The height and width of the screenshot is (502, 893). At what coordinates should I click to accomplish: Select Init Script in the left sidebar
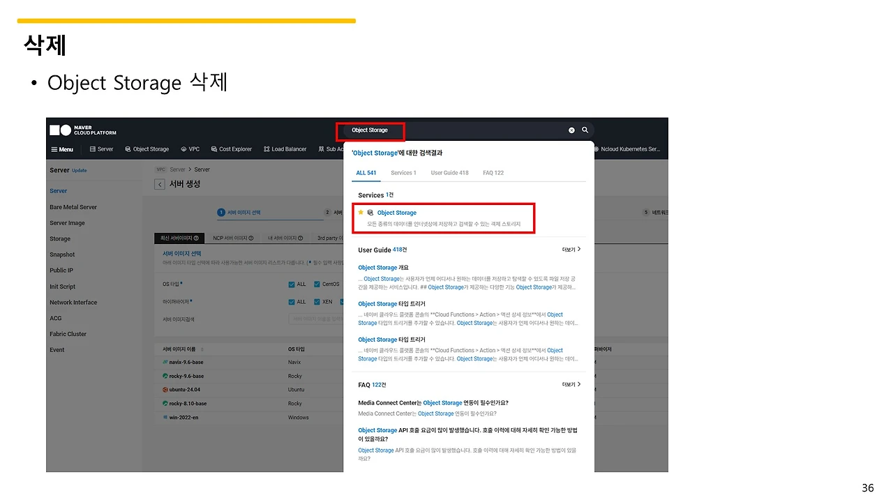click(x=63, y=287)
